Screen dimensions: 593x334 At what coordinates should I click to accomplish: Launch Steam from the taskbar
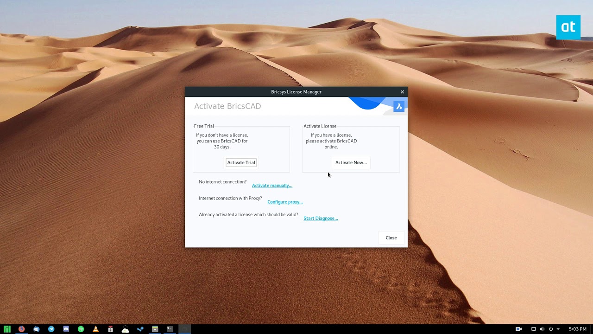click(140, 329)
